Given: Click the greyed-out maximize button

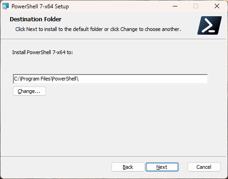Looking at the screenshot, I should [x=196, y=6].
